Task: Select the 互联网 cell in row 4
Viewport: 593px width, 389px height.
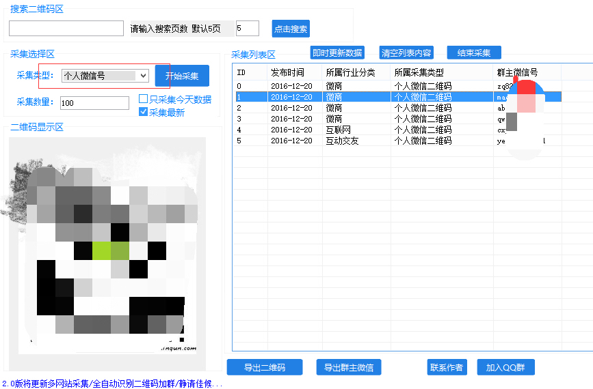Action: pos(356,130)
